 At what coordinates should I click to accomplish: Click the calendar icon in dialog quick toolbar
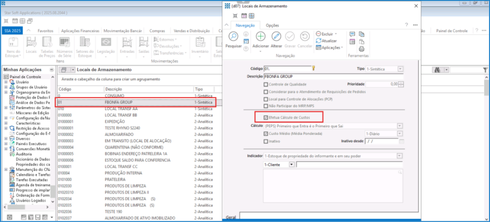[244, 16]
